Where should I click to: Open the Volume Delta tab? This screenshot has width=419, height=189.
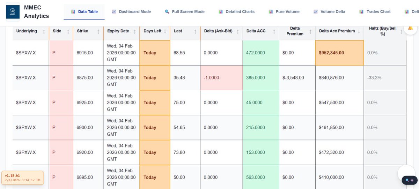(329, 12)
